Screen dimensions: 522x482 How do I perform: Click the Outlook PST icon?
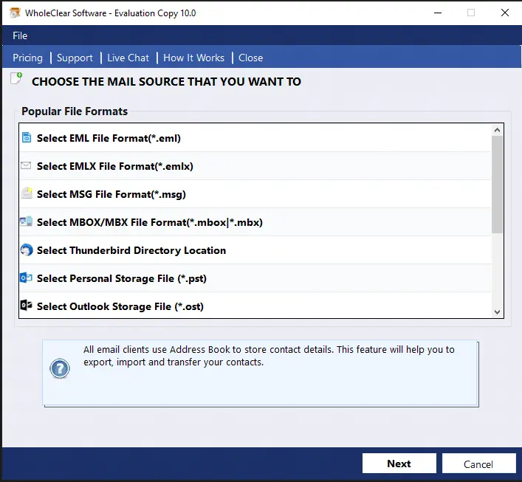tap(26, 278)
